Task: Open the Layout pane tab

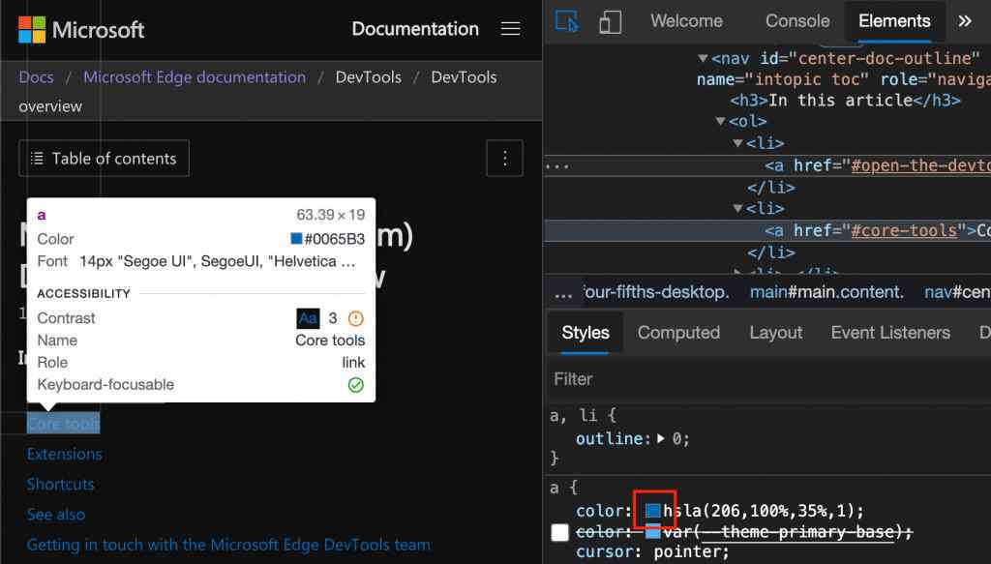Action: [x=776, y=332]
